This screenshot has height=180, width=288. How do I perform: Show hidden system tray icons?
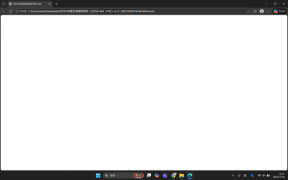tap(233, 175)
